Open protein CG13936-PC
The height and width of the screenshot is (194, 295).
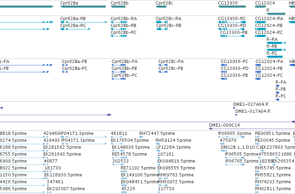pyautogui.click(x=234, y=62)
